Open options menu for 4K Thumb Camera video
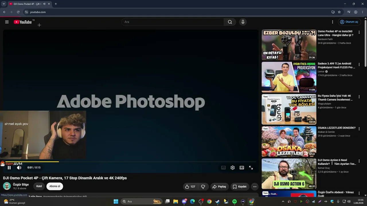Screen dimensions: 367x206 click(x=359, y=97)
